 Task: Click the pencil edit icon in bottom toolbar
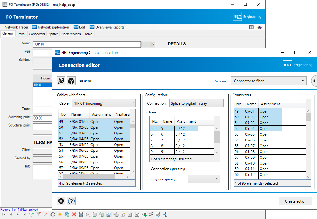[x=46, y=214]
